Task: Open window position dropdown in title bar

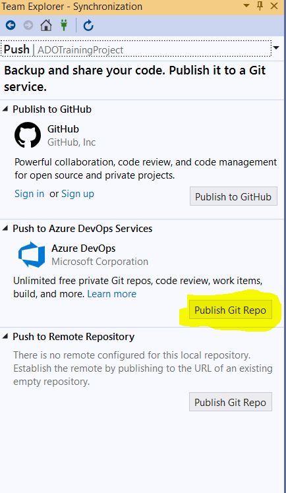Action: pyautogui.click(x=246, y=6)
